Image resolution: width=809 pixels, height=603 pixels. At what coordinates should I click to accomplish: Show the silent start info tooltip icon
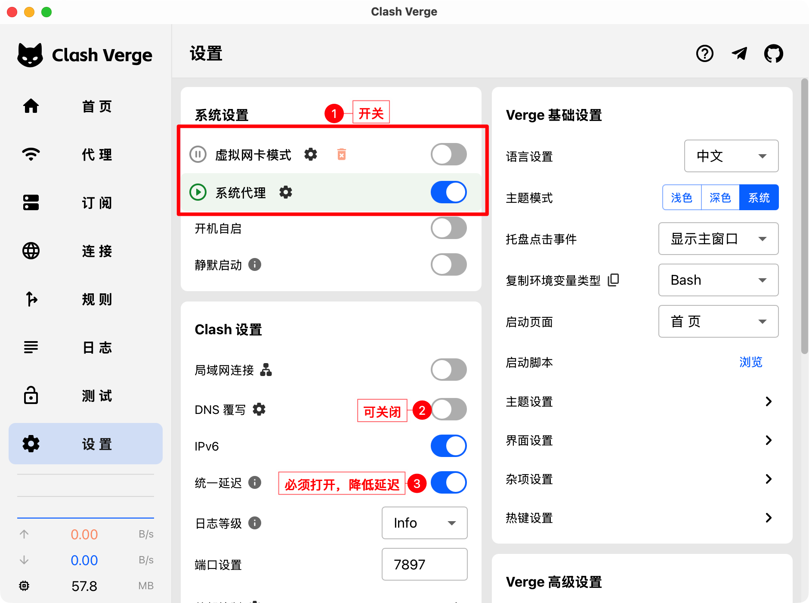pos(255,264)
